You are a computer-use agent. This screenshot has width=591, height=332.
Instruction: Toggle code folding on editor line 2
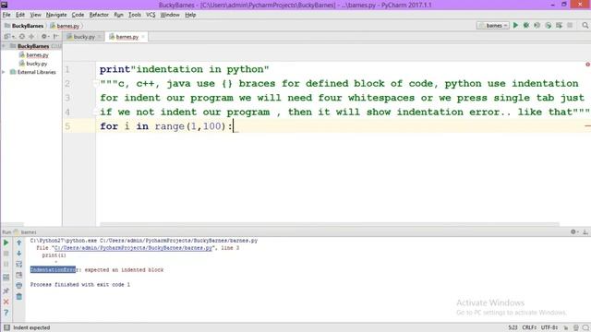coord(96,84)
